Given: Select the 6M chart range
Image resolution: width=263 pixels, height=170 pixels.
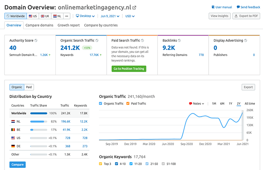Looking at the screenshot, I should (222, 104).
